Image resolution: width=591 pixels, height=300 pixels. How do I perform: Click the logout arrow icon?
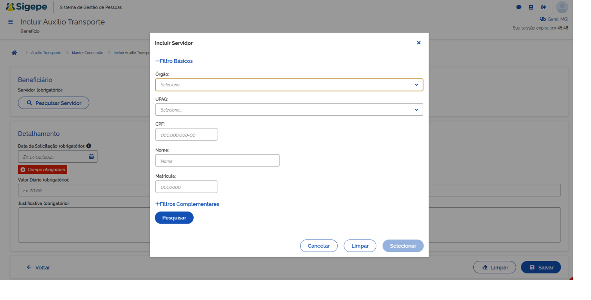tap(543, 7)
